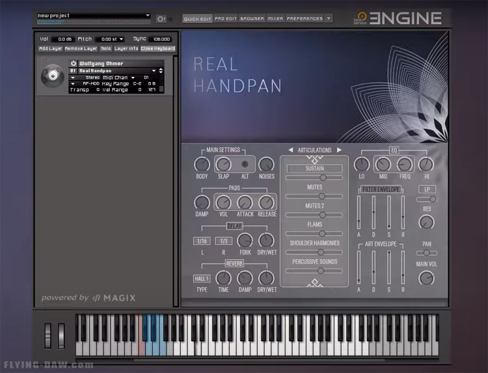
Task: Click the EQ LO knob
Action: 362,164
